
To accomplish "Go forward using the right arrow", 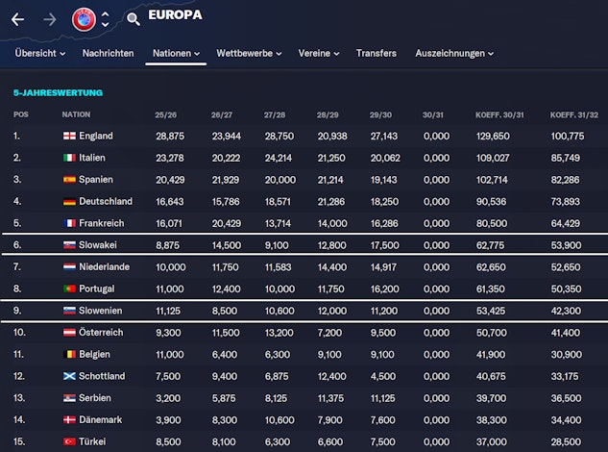I will coord(50,18).
